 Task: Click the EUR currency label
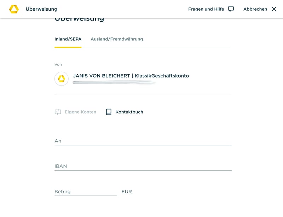[x=126, y=192]
